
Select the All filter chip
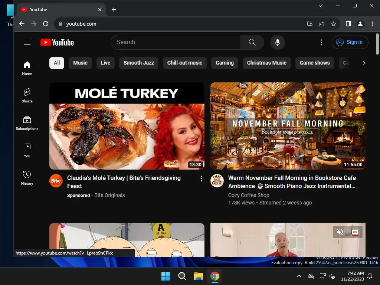57,63
